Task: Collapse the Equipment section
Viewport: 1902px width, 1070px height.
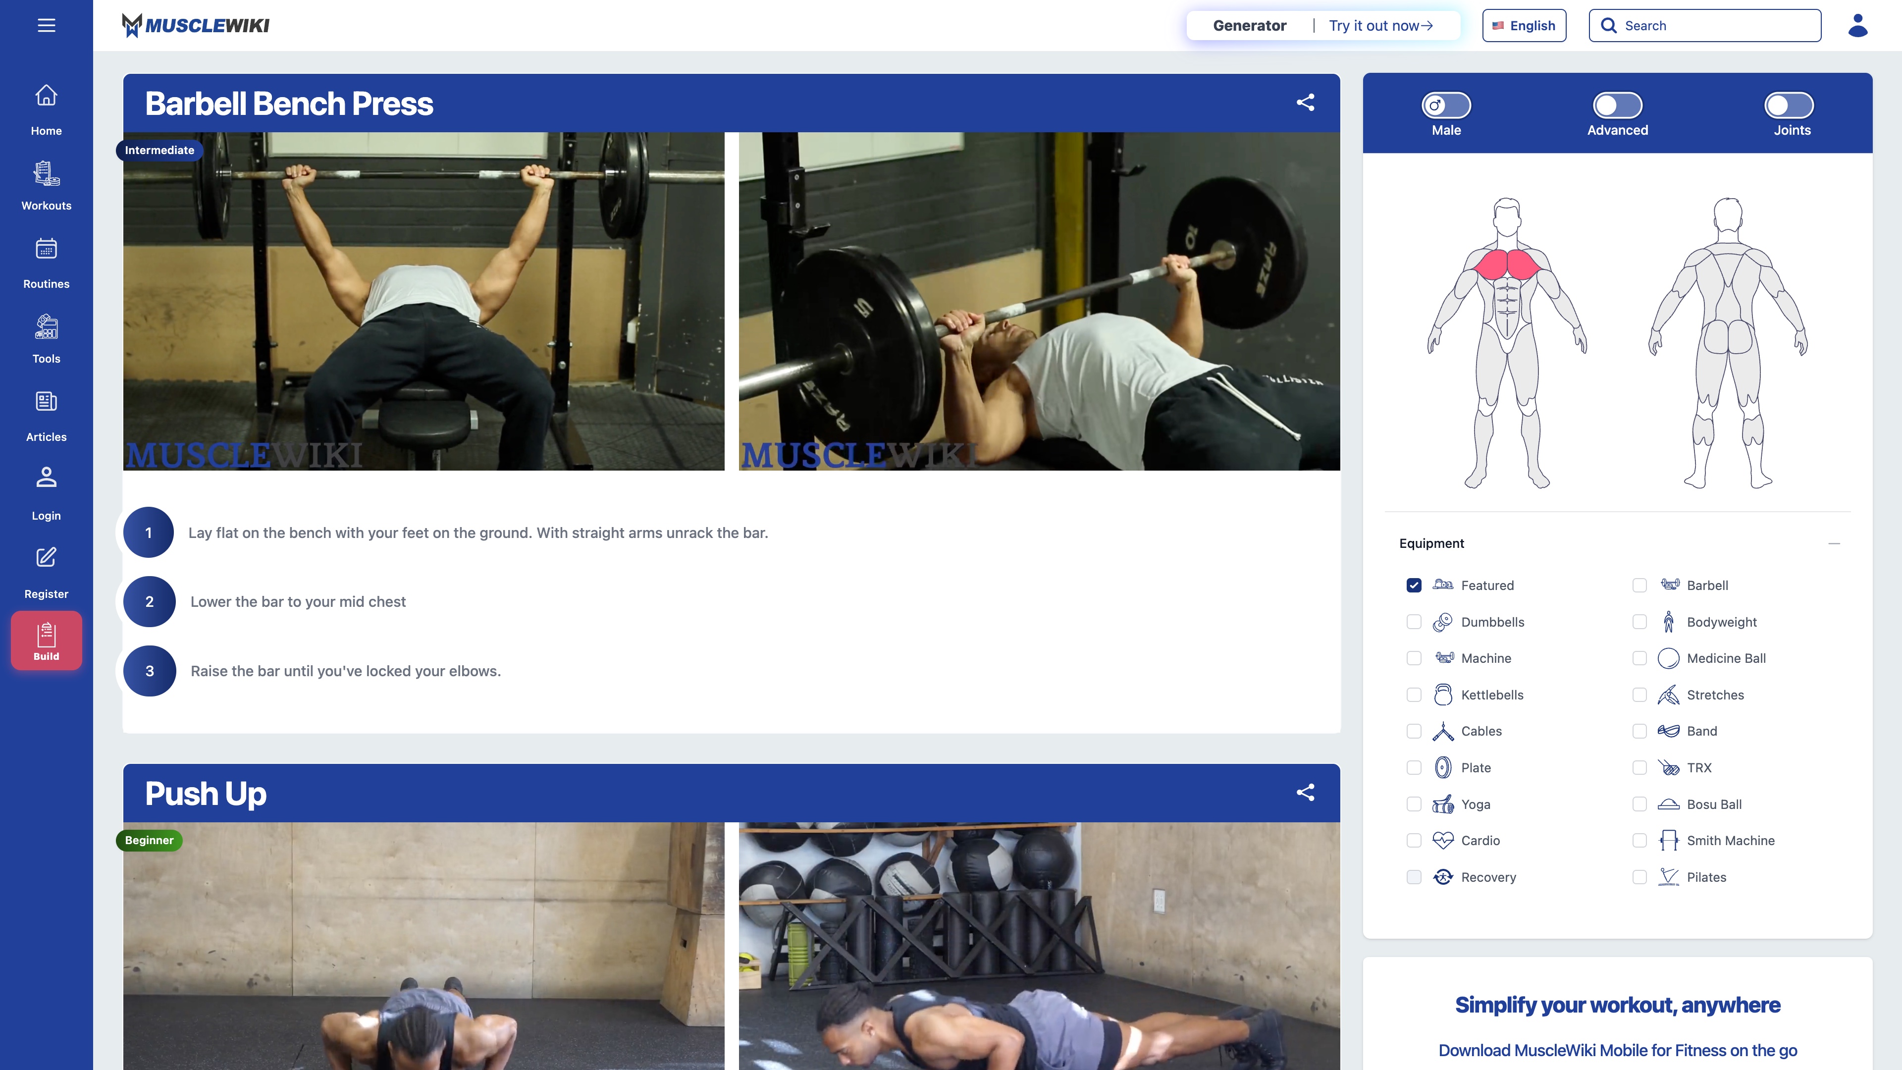Action: [x=1834, y=543]
